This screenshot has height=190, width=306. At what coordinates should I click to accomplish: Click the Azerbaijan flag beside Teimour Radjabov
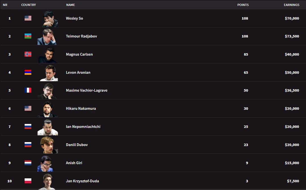tap(28, 36)
